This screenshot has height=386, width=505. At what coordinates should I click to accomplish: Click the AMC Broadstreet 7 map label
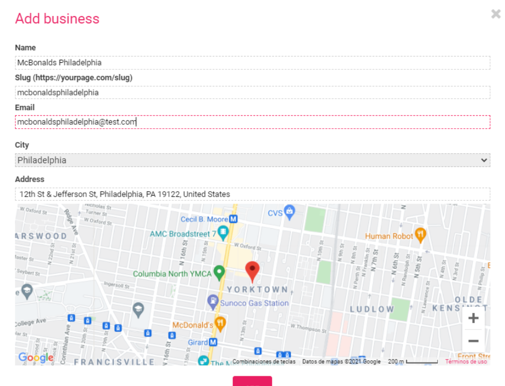(183, 234)
